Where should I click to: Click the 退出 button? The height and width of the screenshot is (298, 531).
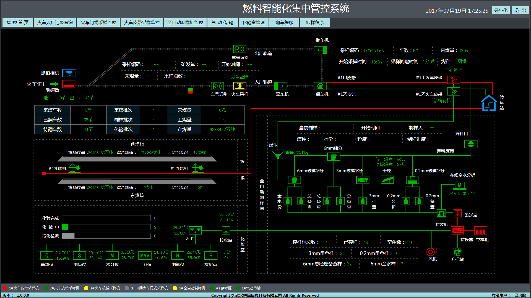[x=520, y=10]
